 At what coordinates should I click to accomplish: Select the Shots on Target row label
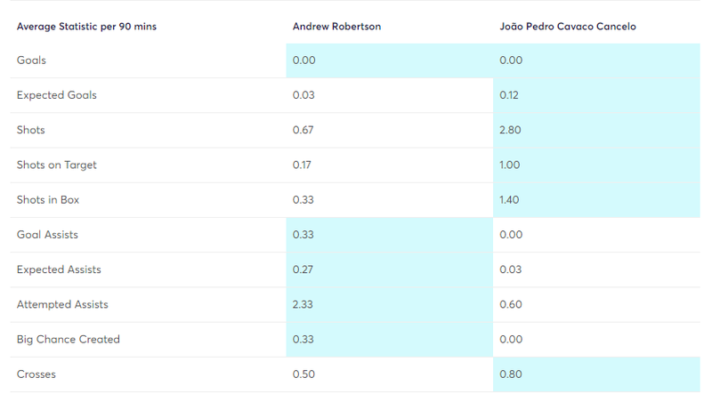pos(57,165)
